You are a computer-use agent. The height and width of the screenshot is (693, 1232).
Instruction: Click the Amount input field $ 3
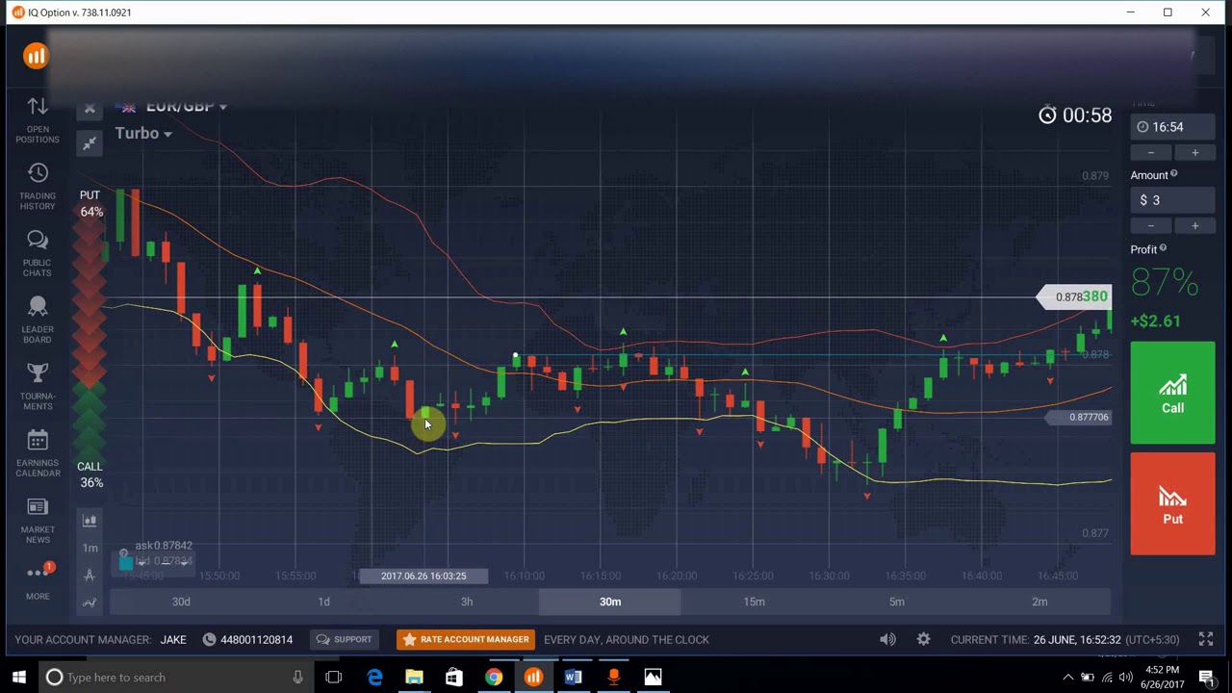(x=1172, y=200)
